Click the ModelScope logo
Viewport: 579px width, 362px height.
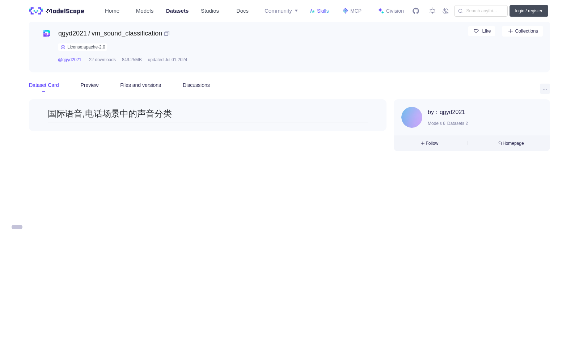(x=57, y=11)
